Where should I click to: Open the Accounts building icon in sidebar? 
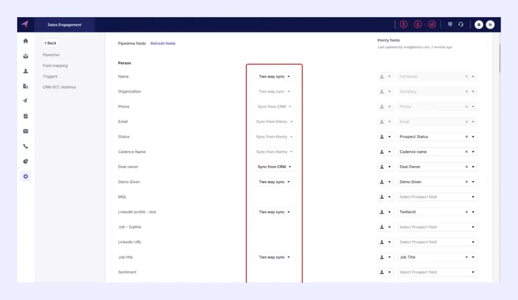[25, 86]
